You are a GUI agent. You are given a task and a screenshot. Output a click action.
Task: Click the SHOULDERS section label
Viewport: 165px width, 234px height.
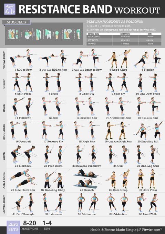pyautogui.click(x=4, y=132)
